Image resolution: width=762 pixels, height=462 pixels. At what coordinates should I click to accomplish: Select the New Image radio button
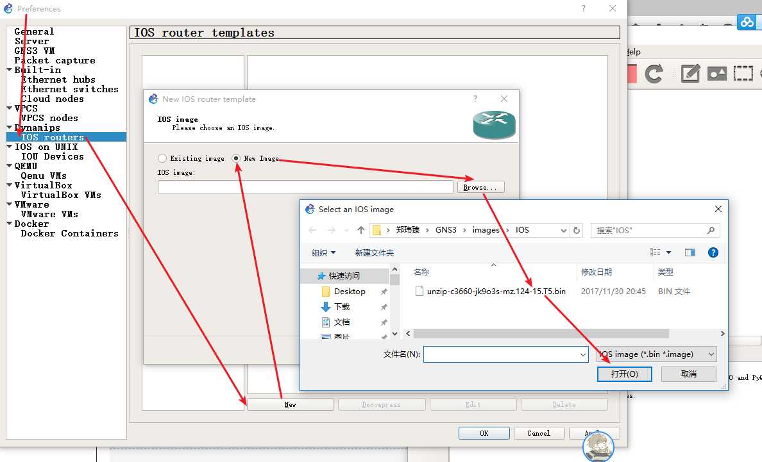(236, 158)
